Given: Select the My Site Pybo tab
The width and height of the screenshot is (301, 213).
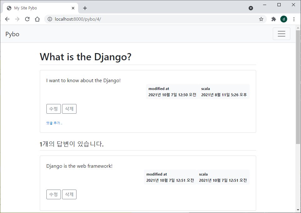Looking at the screenshot, I should pos(40,8).
